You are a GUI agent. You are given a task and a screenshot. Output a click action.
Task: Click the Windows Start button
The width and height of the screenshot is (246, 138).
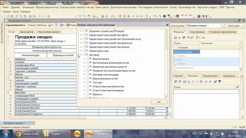pos(6,134)
